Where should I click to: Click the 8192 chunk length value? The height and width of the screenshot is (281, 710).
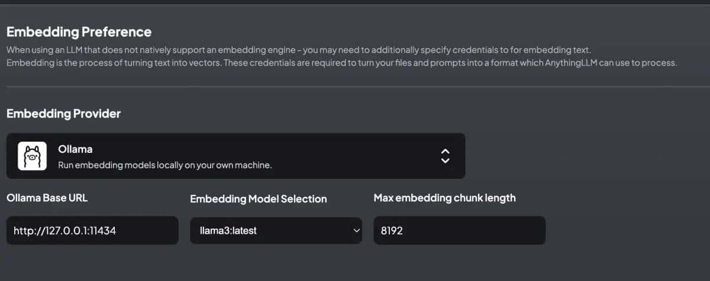pos(392,231)
